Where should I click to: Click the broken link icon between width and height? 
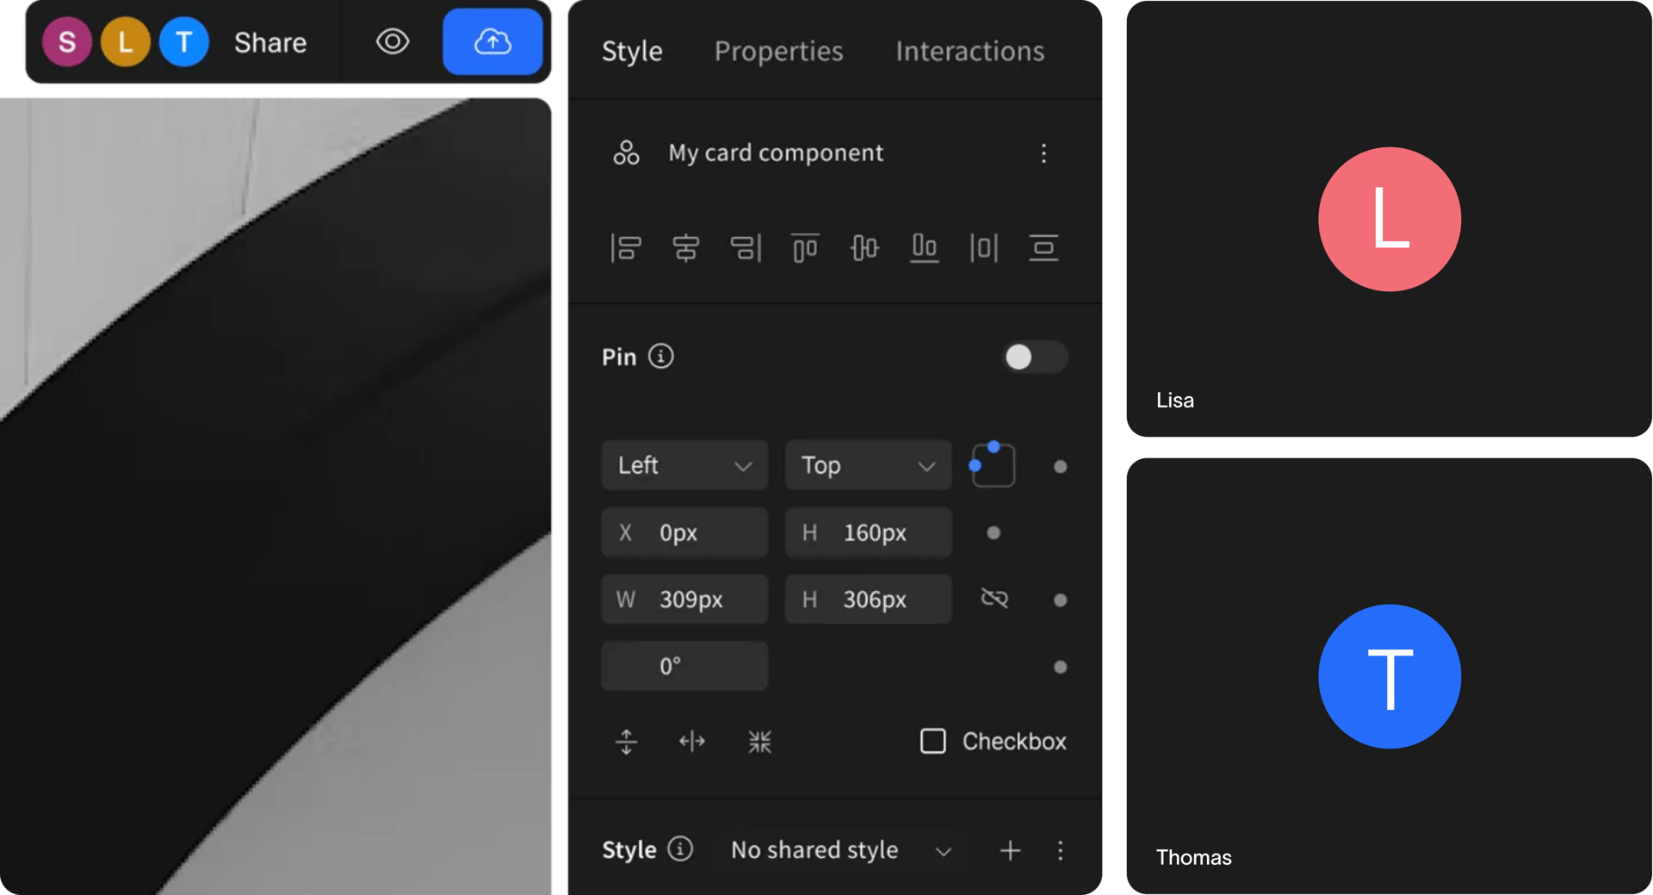click(x=994, y=599)
